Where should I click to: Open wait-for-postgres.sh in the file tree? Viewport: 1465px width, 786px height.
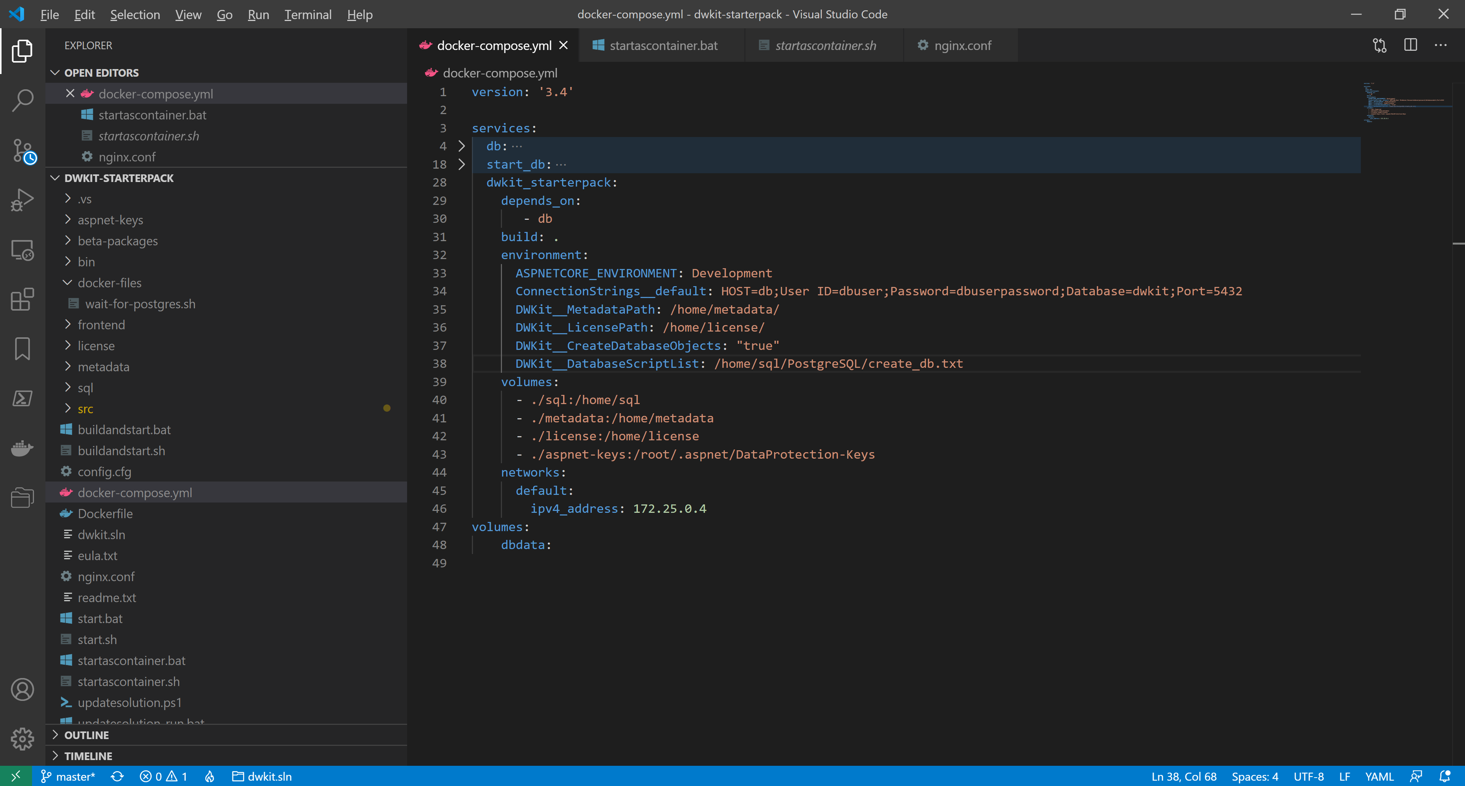coord(226,304)
